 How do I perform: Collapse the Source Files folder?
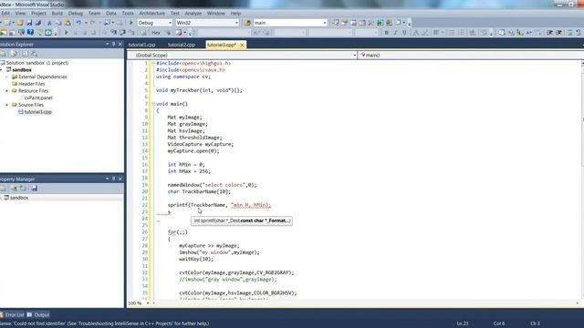pyautogui.click(x=6, y=105)
